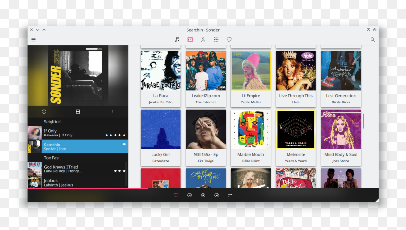
Task: Click the Fka Twigs artist label
Action: pyautogui.click(x=205, y=161)
